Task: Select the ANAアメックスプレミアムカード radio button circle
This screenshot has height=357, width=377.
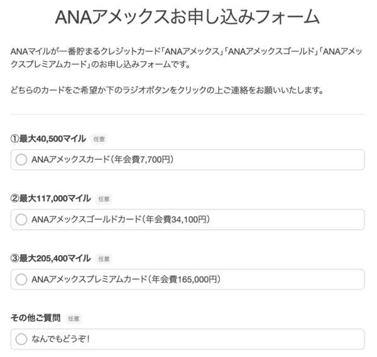Action: (x=21, y=279)
